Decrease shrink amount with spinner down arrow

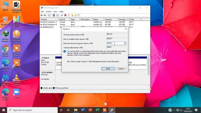(x=125, y=44)
